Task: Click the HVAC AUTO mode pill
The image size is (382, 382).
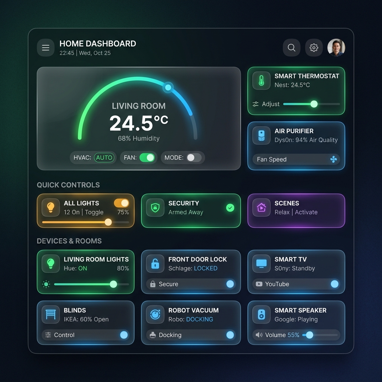Action: [x=104, y=158]
